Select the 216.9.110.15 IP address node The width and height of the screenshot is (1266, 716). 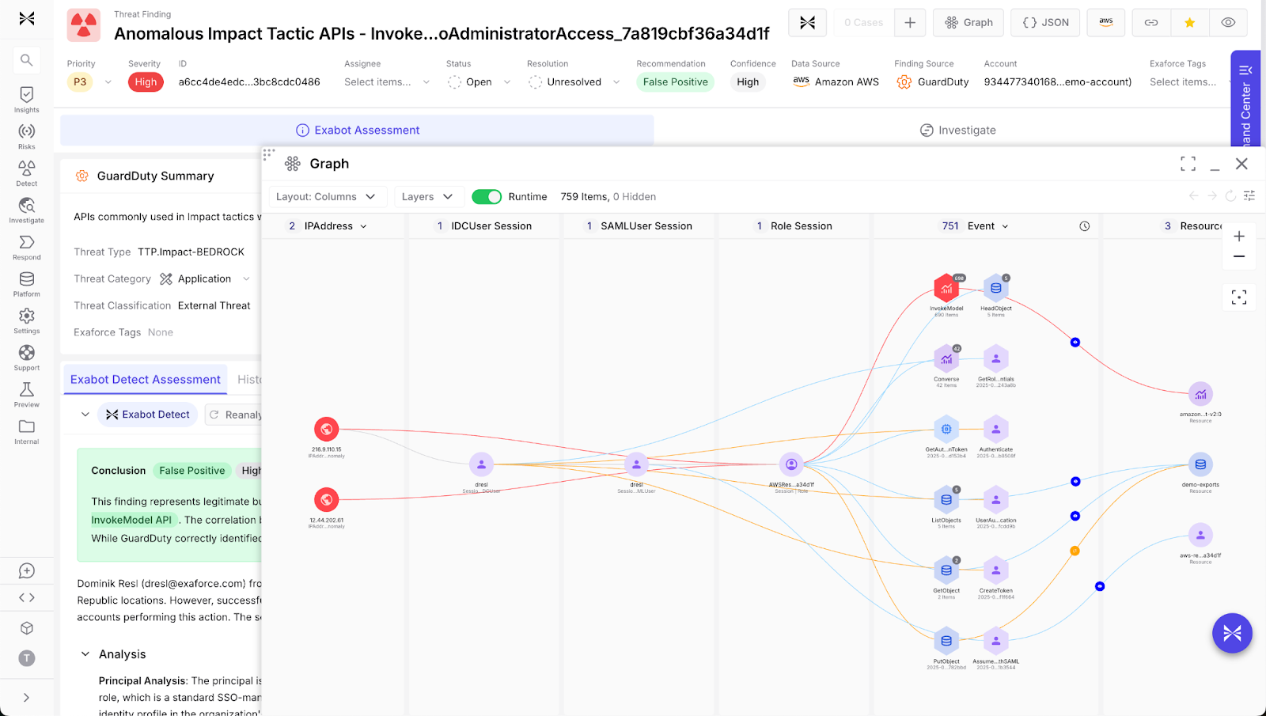(326, 430)
